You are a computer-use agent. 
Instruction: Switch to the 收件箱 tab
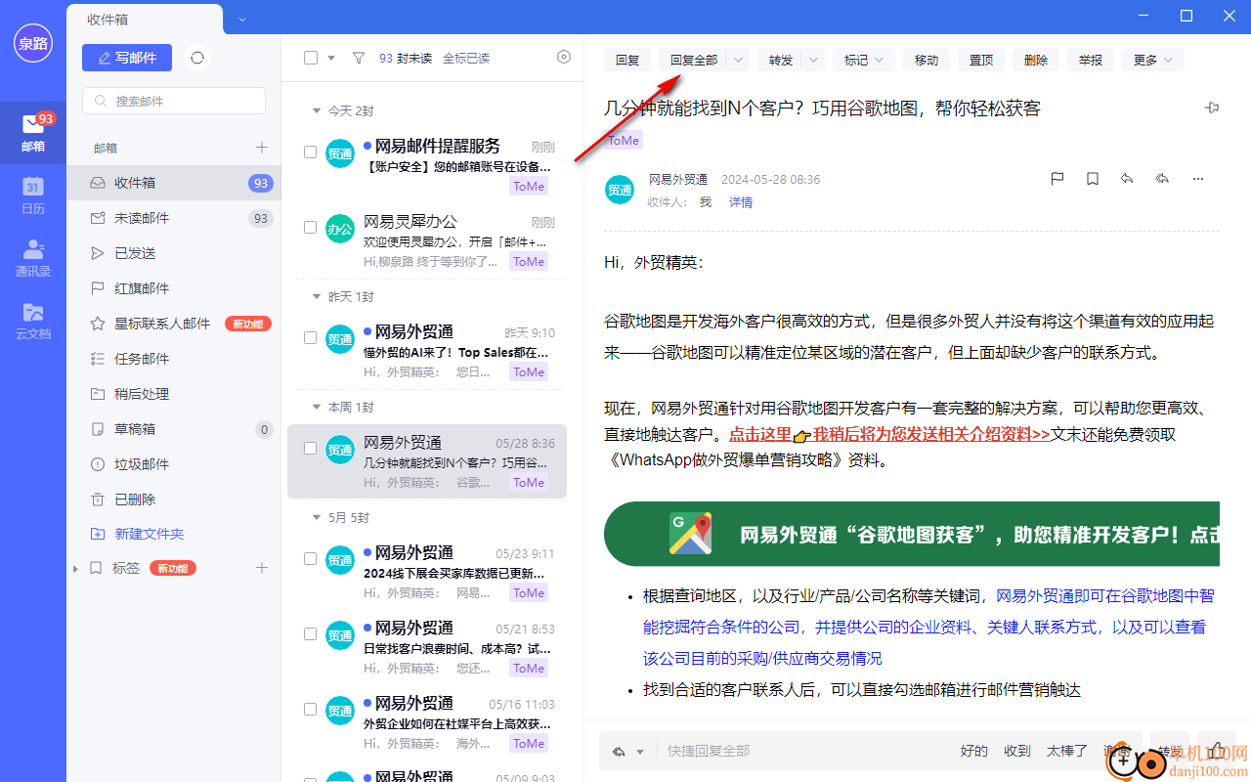coord(144,19)
